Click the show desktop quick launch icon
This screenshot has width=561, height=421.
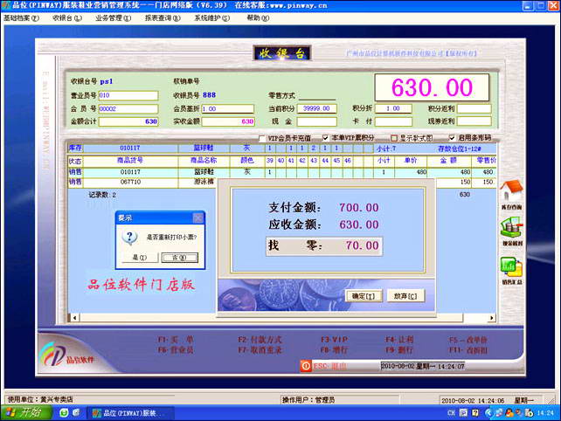click(76, 413)
